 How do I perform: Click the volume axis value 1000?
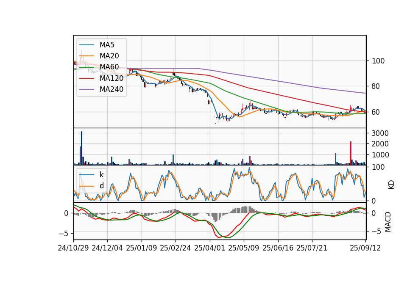tap(380, 155)
